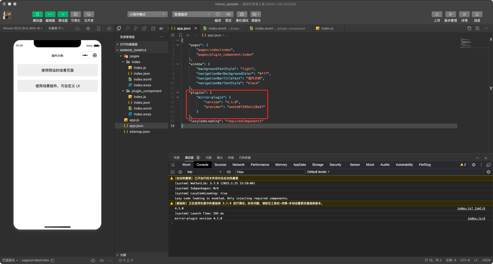Open devtools settings gear icon
Screen dimensions: 493x264
(x=474, y=165)
